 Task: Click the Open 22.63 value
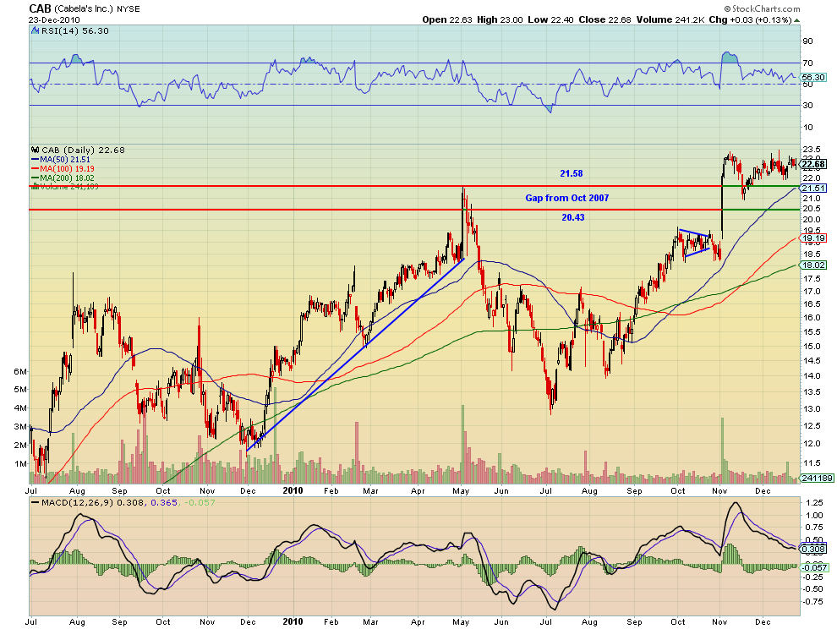coord(447,19)
